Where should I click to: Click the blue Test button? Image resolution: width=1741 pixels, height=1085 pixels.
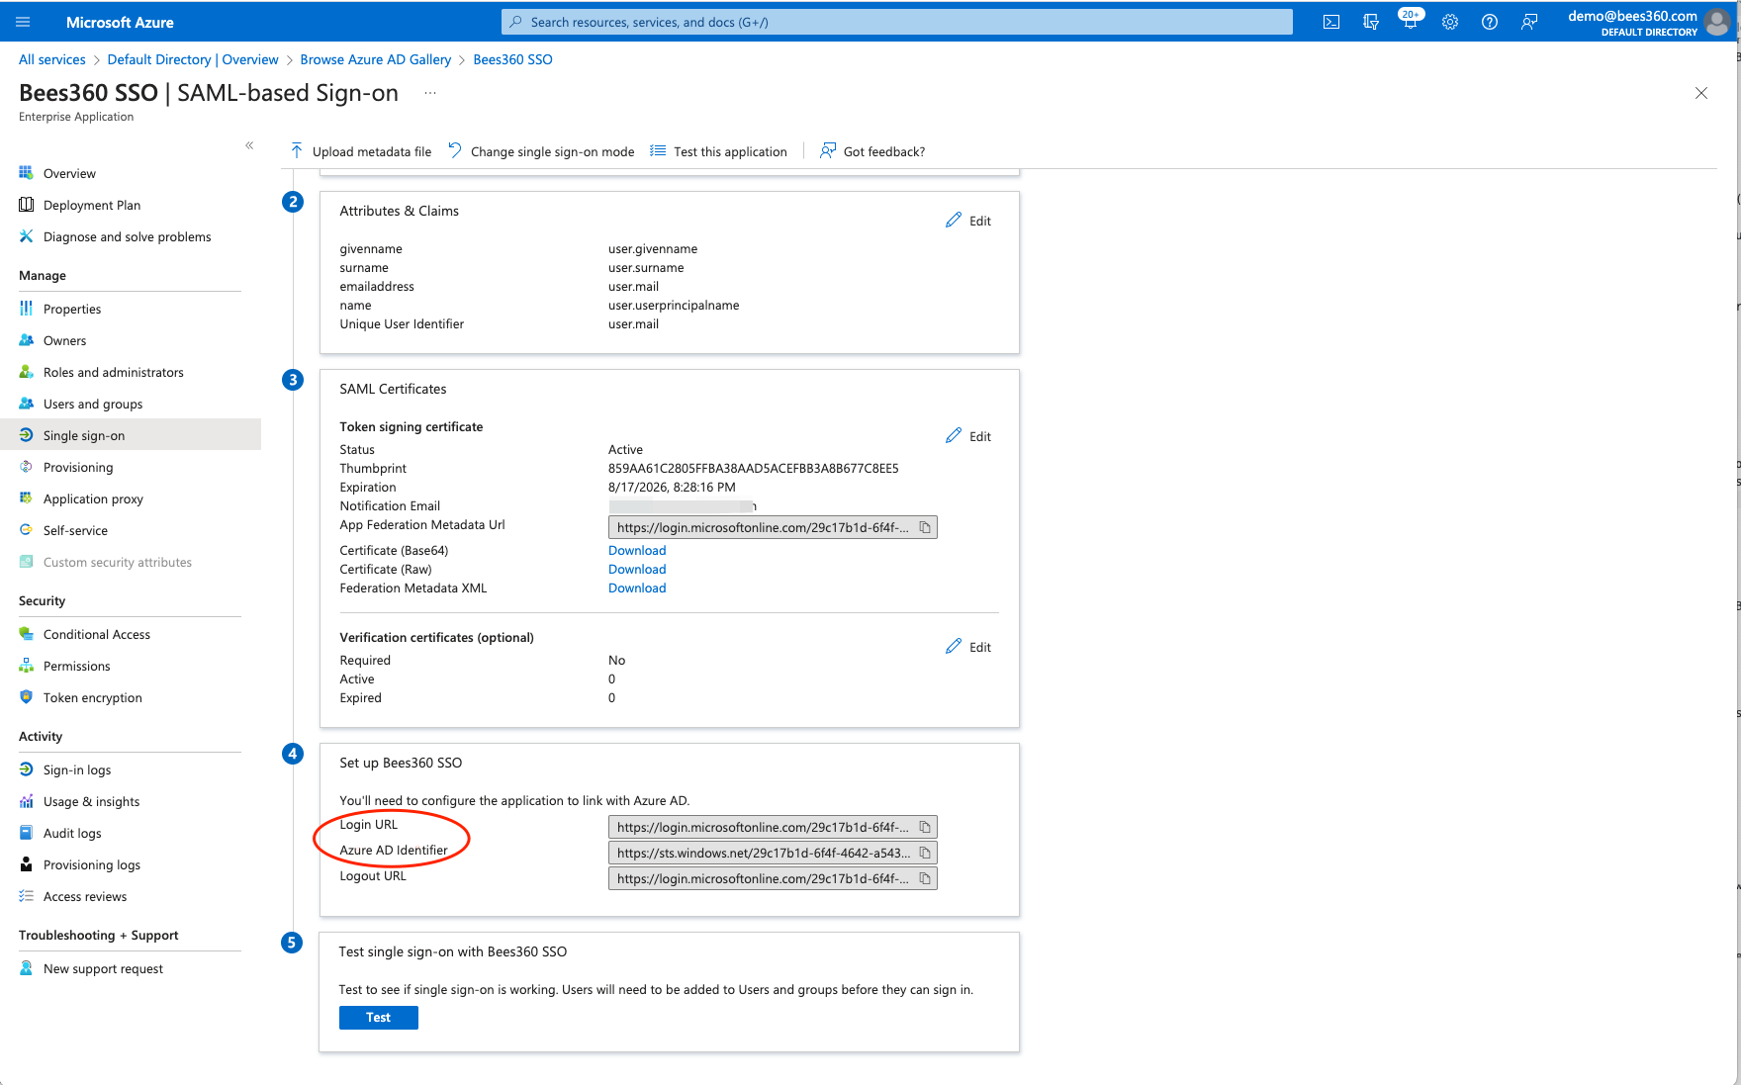click(379, 1018)
